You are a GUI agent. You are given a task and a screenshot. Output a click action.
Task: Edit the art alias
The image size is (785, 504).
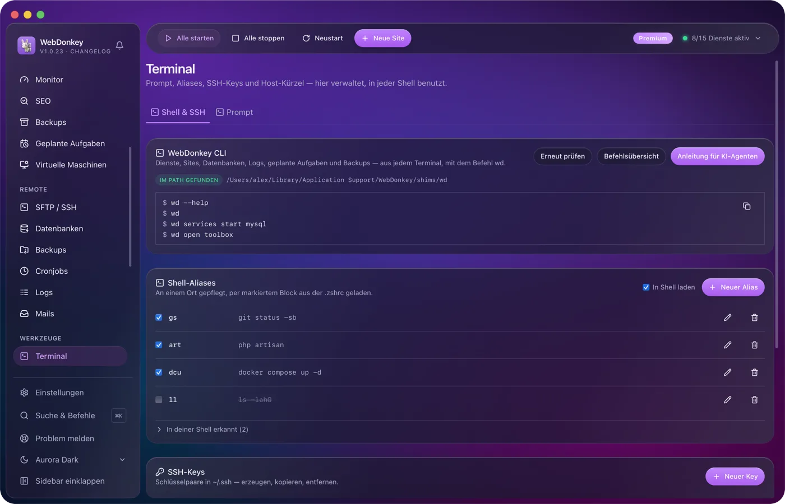click(727, 345)
